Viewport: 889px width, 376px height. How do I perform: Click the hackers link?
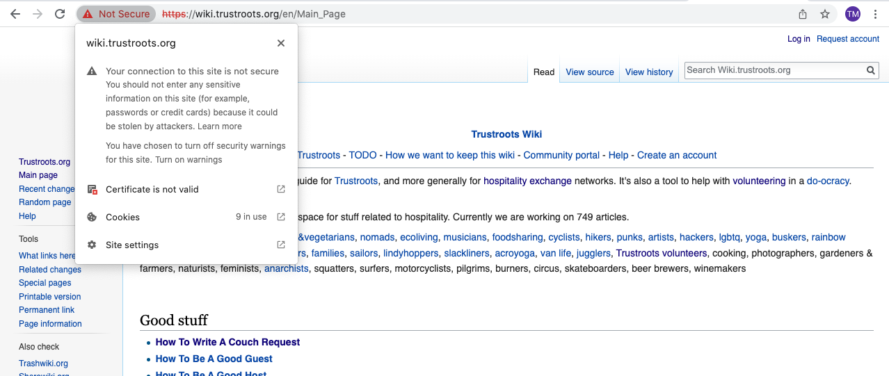tap(696, 237)
